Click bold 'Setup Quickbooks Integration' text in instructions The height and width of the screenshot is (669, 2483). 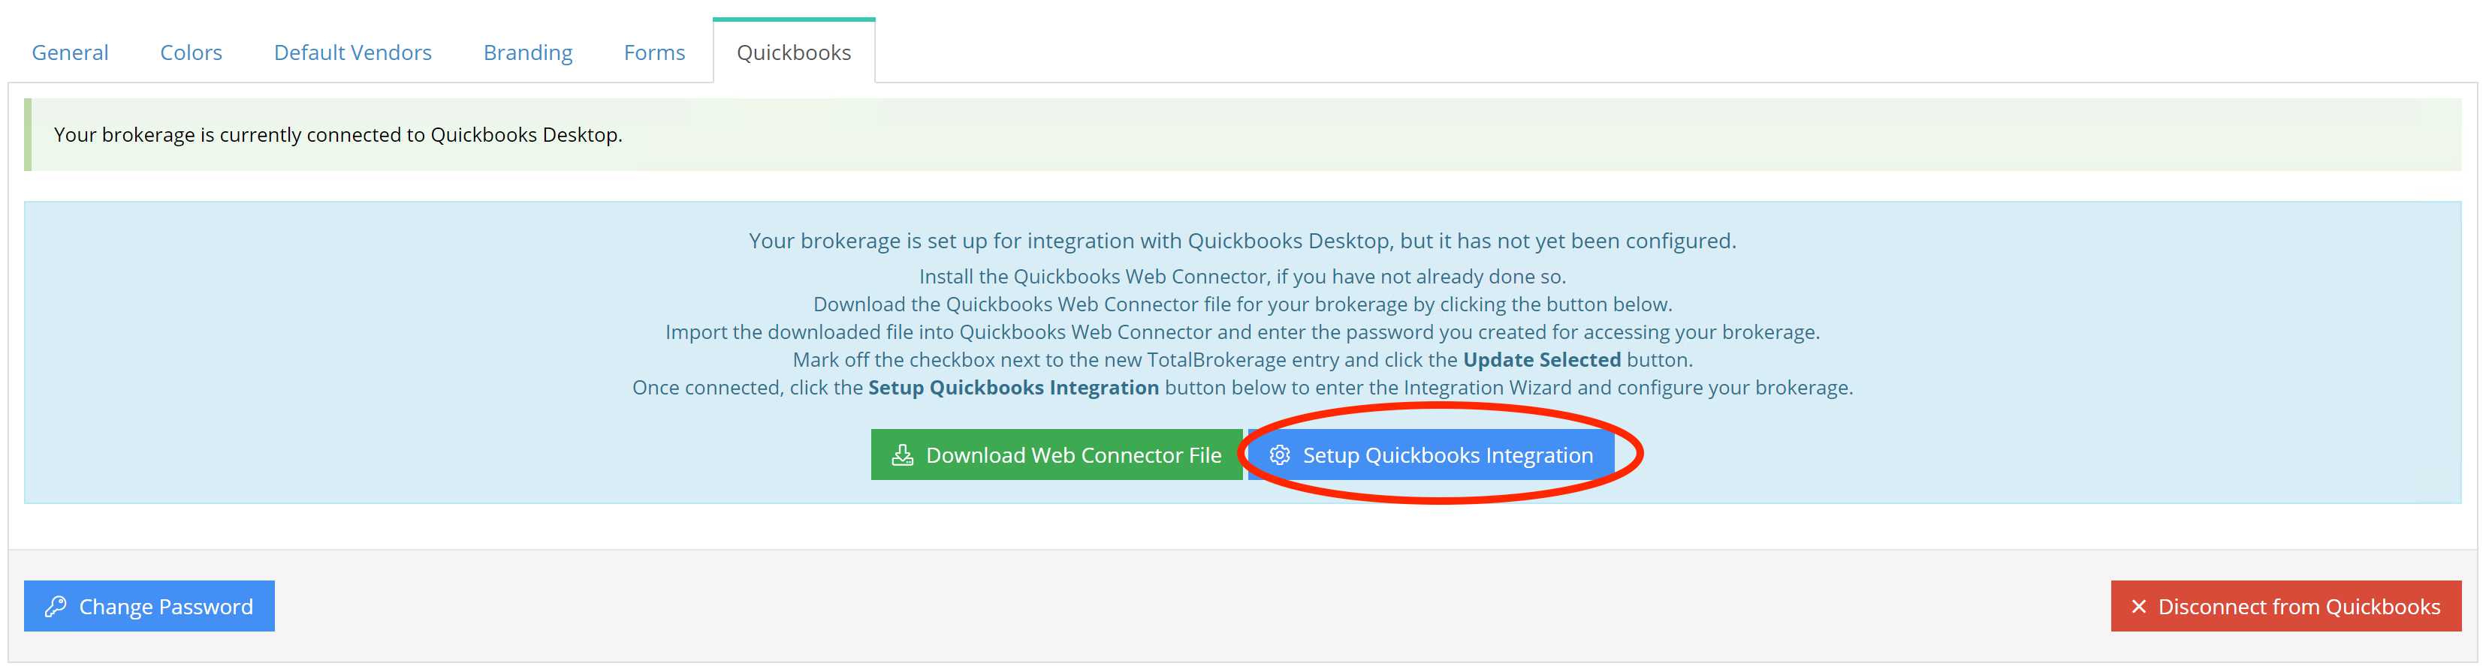coord(1013,388)
